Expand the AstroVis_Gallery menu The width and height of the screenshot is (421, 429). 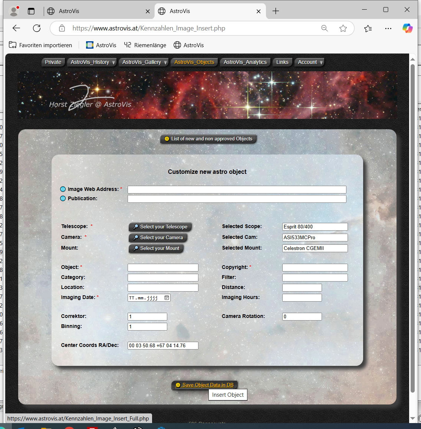(x=144, y=62)
